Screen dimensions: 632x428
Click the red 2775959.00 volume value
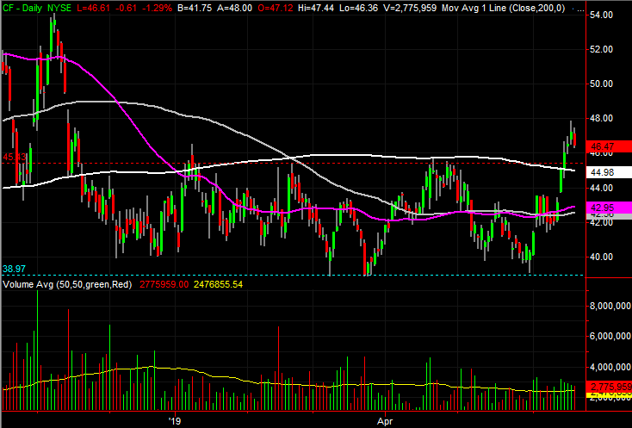pyautogui.click(x=164, y=284)
